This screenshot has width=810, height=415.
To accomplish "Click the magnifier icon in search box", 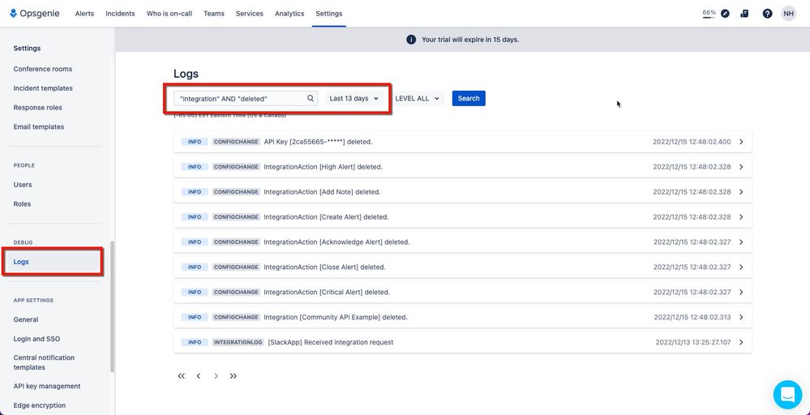I will pyautogui.click(x=311, y=98).
